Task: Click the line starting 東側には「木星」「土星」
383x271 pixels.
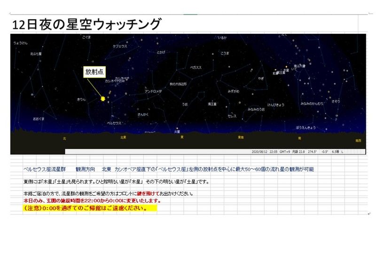Action: 116,182
